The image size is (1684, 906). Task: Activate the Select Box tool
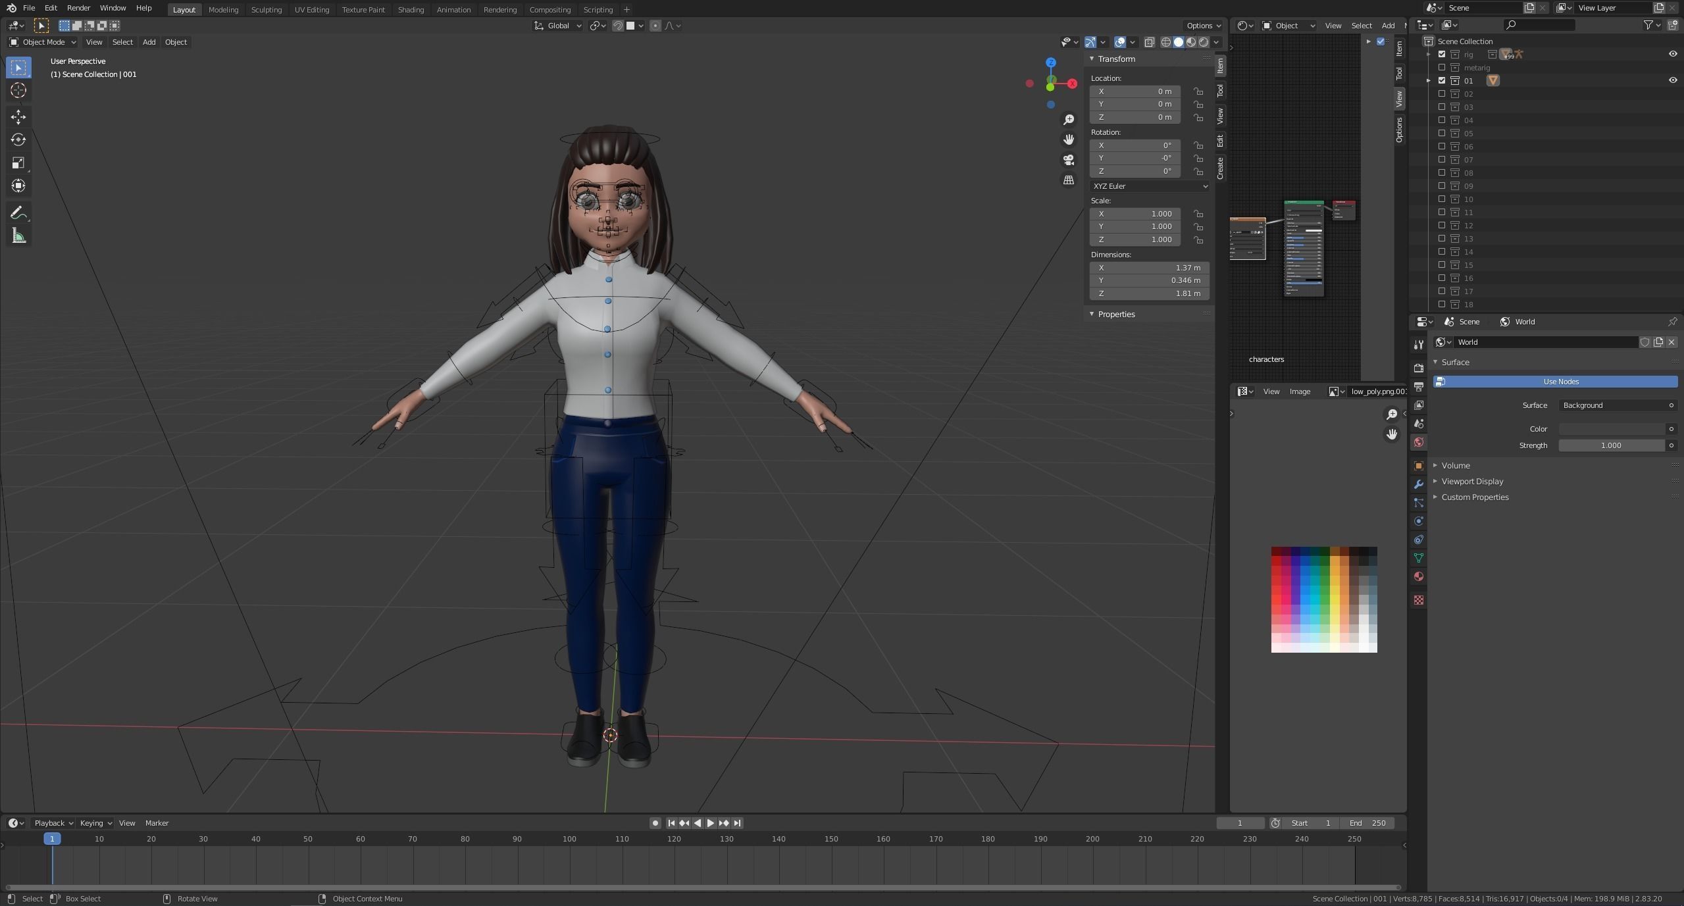(18, 67)
